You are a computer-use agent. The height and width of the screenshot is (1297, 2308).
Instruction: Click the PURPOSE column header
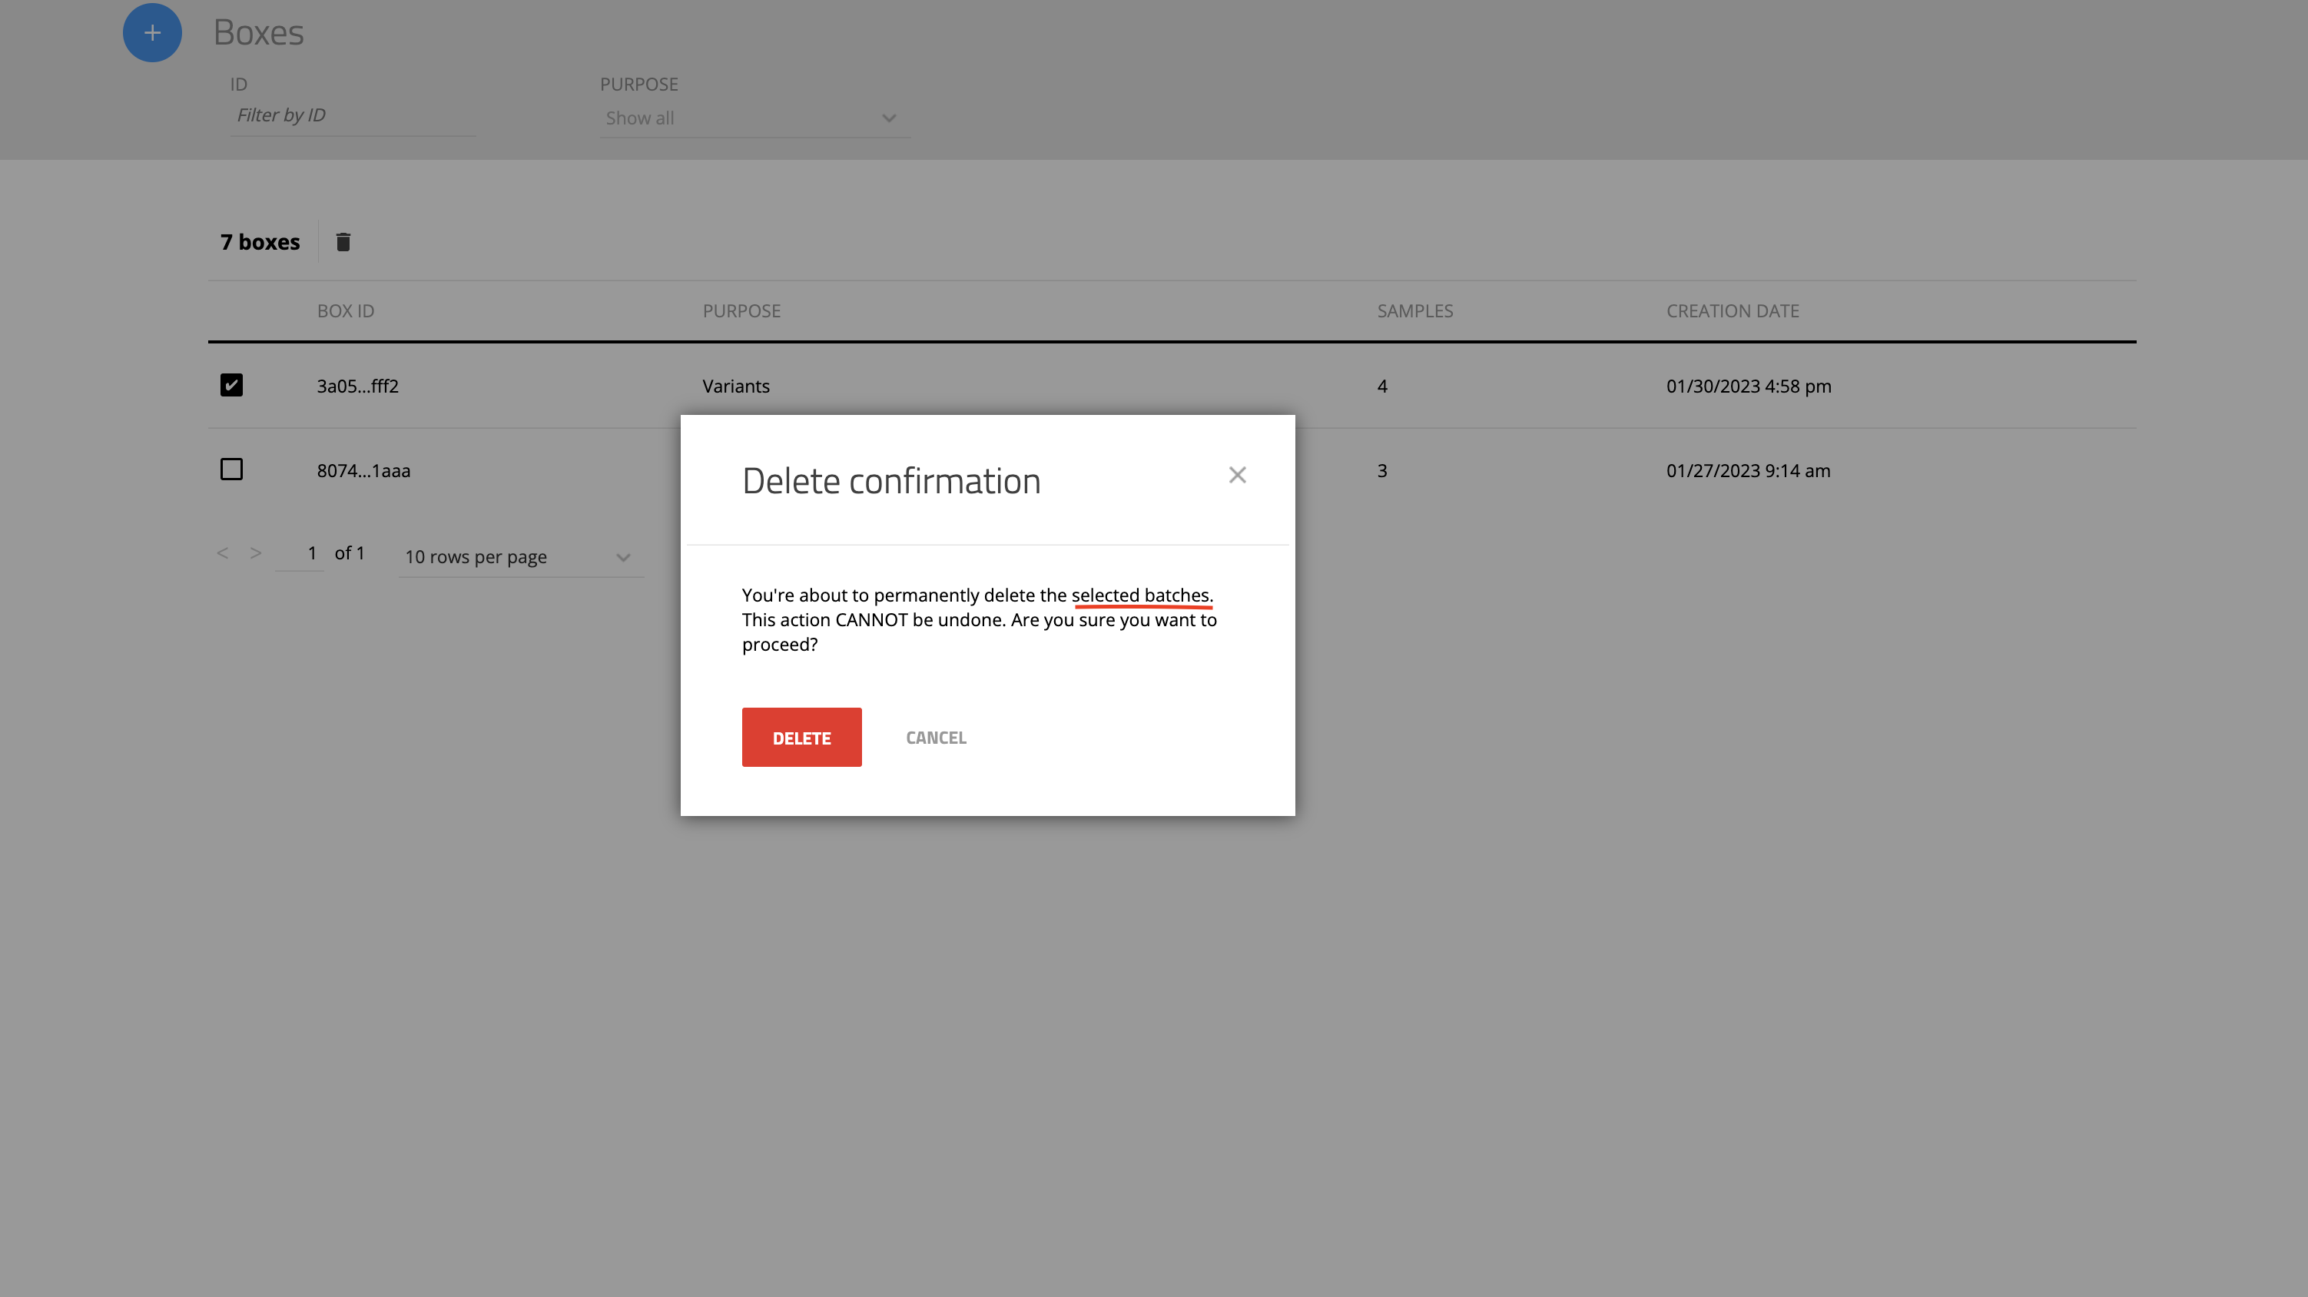pyautogui.click(x=741, y=311)
